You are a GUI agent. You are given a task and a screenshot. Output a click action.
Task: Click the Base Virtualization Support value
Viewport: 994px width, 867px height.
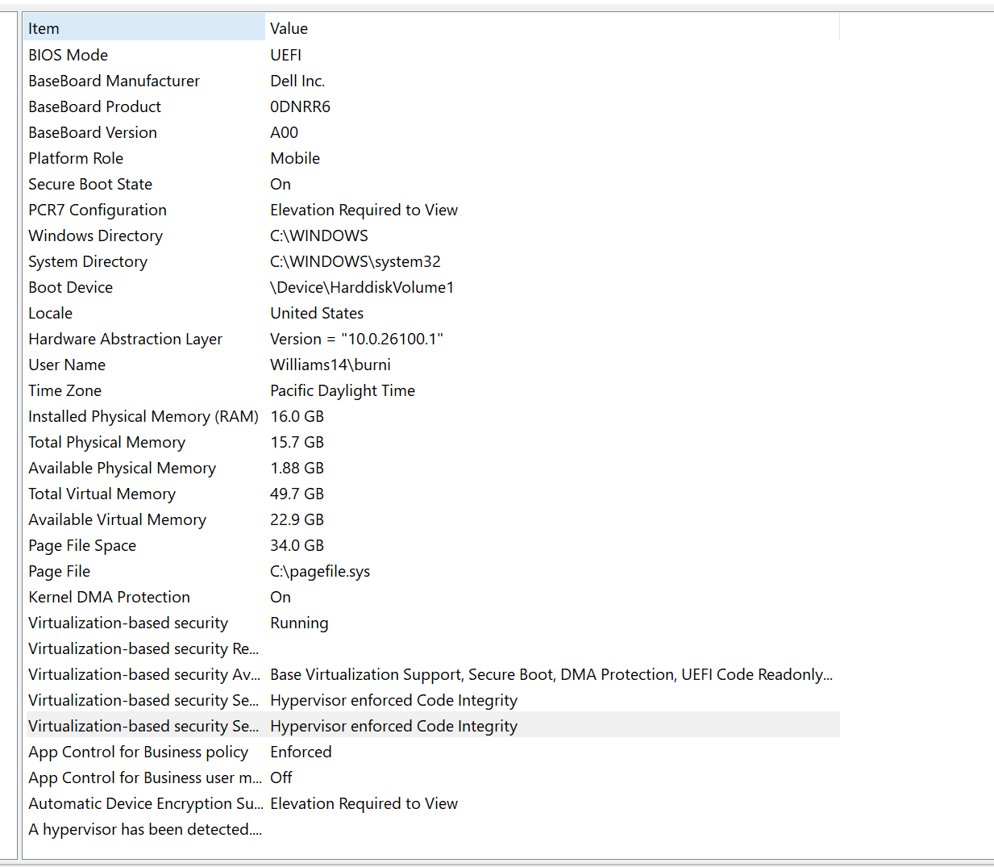point(551,674)
